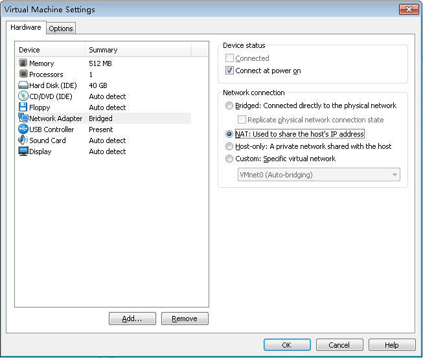Screen dimensions: 423x358
Task: Click the Remove button
Action: click(185, 319)
